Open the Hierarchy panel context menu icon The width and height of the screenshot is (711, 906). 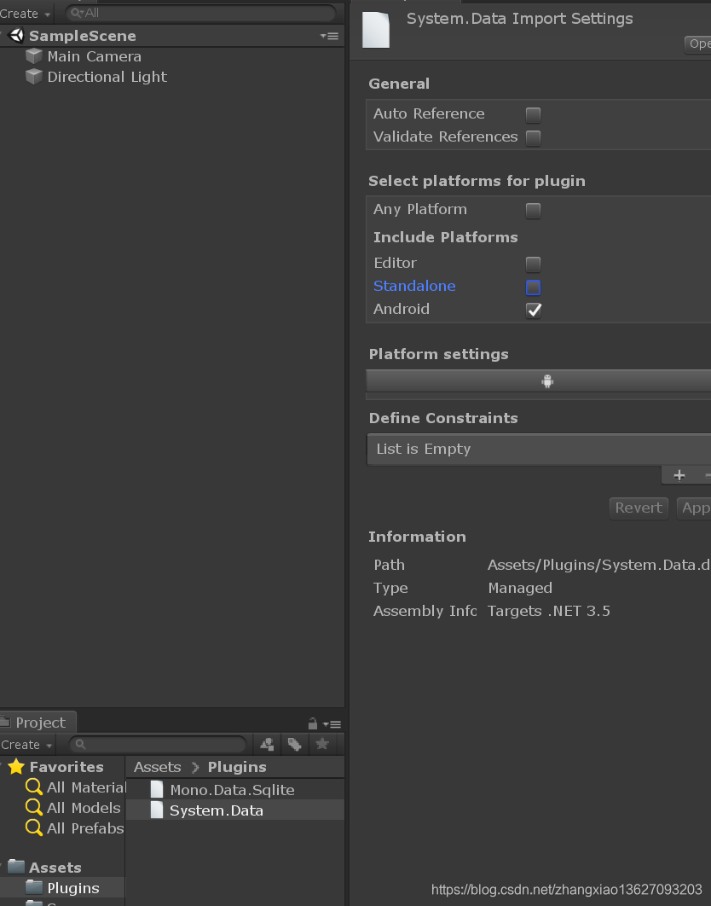pyautogui.click(x=330, y=36)
